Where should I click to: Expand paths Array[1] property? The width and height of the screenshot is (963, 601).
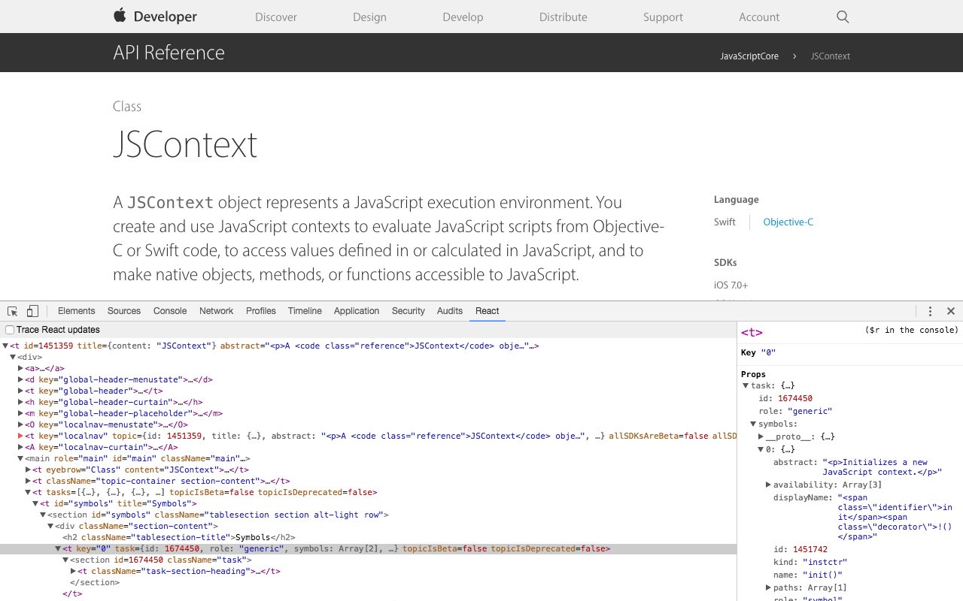click(769, 587)
